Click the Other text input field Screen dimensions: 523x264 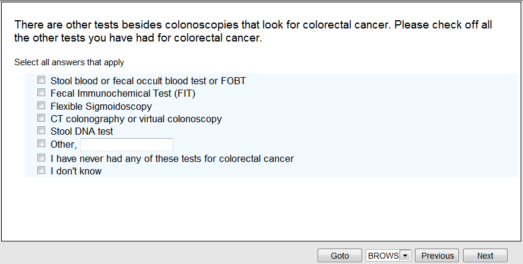click(126, 145)
